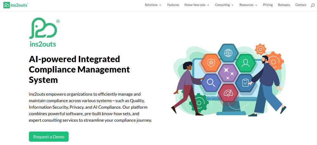Expand the Solutions dropdown menu

(153, 5)
